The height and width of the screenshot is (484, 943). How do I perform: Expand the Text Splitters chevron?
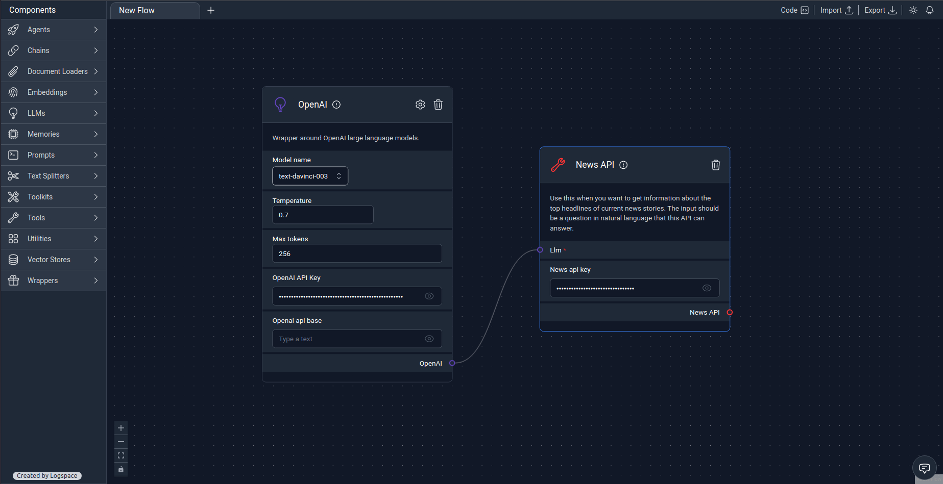[96, 176]
